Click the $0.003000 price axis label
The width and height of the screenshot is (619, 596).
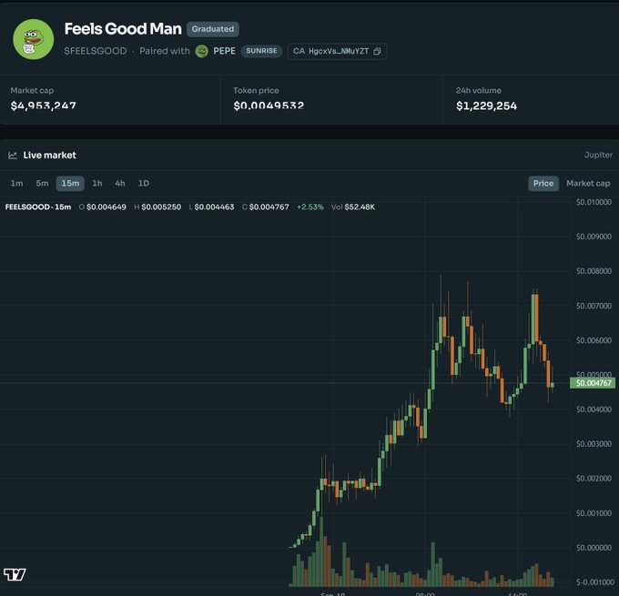coord(594,444)
